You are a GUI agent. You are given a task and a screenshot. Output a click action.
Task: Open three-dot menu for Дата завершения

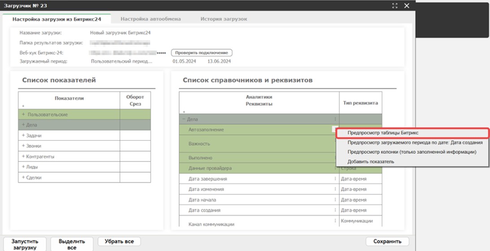[335, 179]
